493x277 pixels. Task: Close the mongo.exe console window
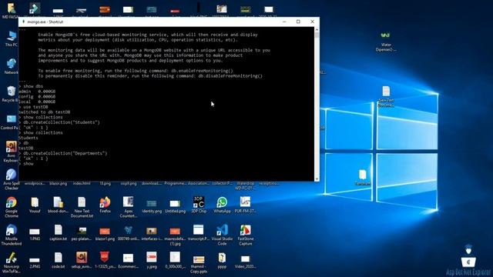312,22
